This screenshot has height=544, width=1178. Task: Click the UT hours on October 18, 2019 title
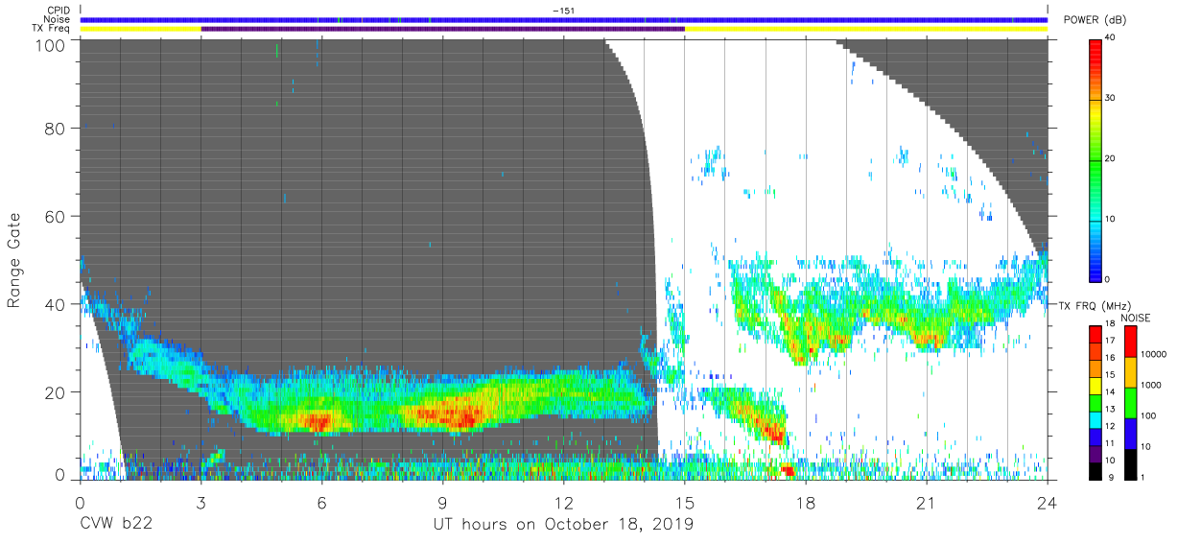(x=563, y=525)
